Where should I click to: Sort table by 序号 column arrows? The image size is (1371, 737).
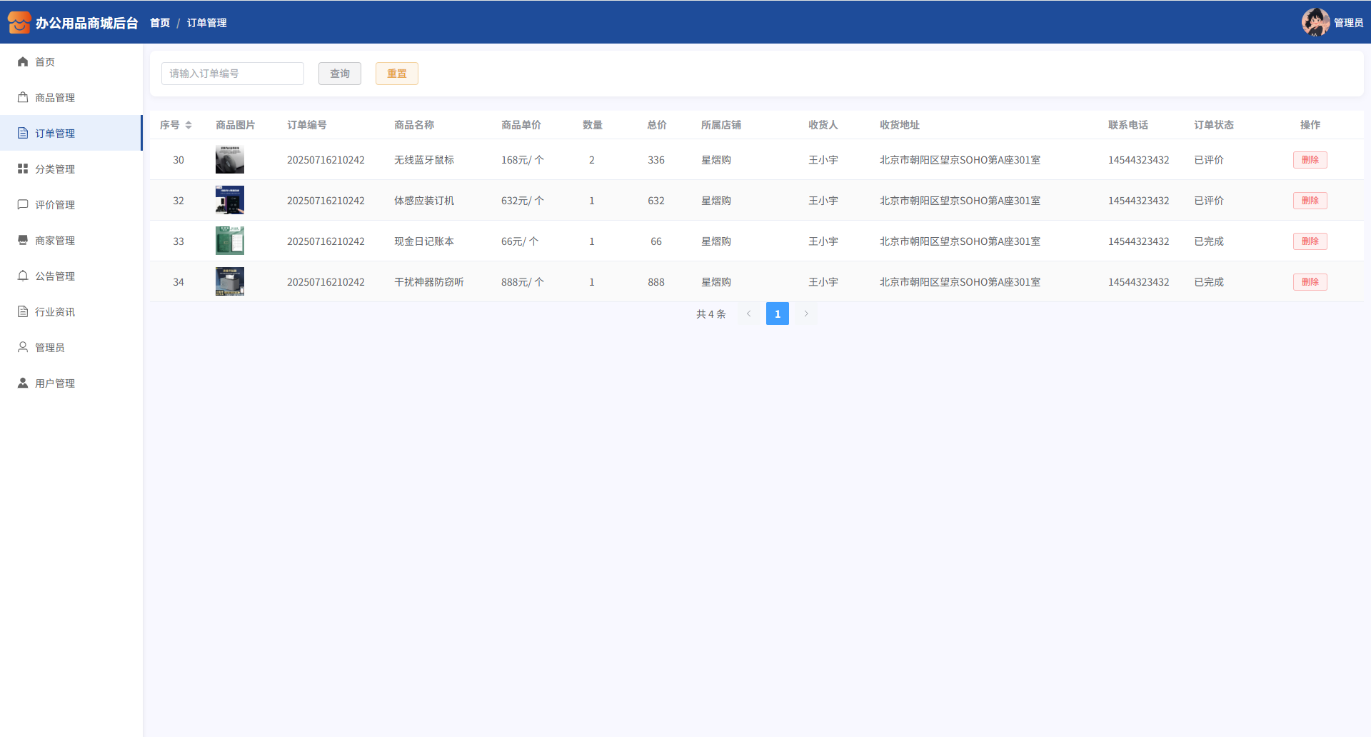click(189, 125)
